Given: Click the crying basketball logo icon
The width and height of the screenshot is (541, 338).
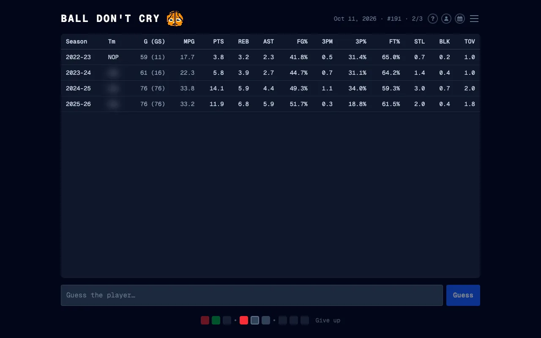Looking at the screenshot, I should coord(175,19).
